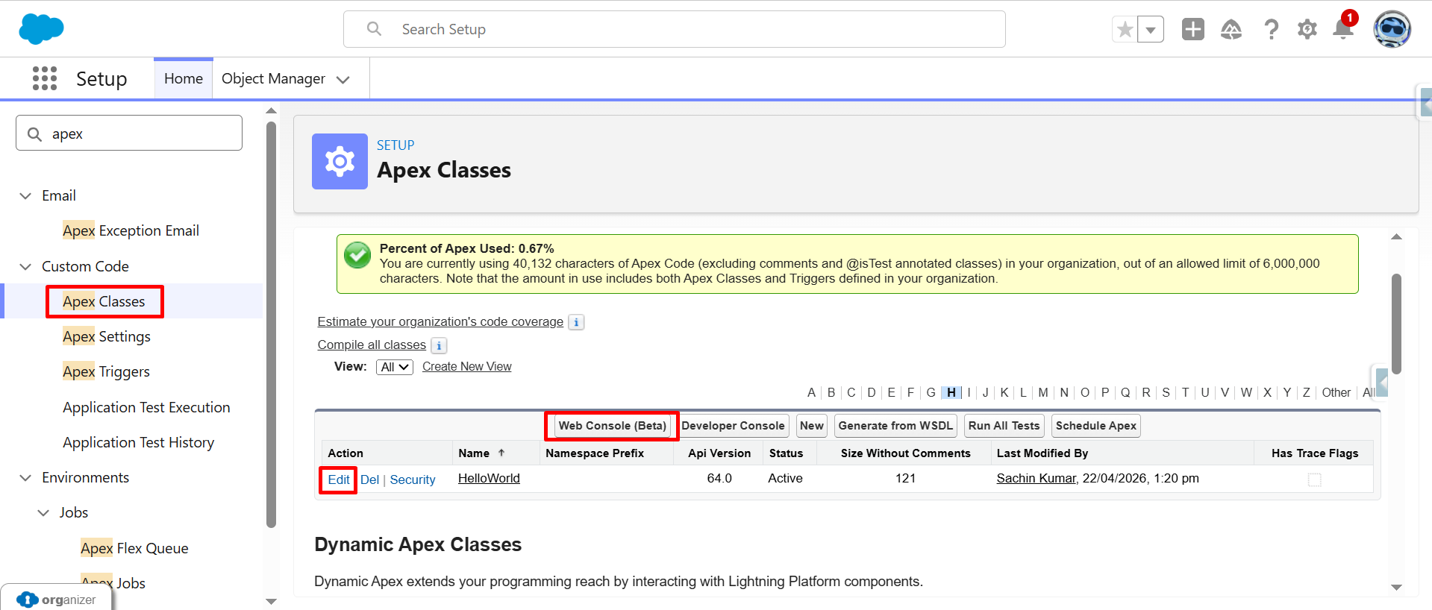Image resolution: width=1432 pixels, height=610 pixels.
Task: Click the Apex Classes setup gear icon
Action: (340, 161)
